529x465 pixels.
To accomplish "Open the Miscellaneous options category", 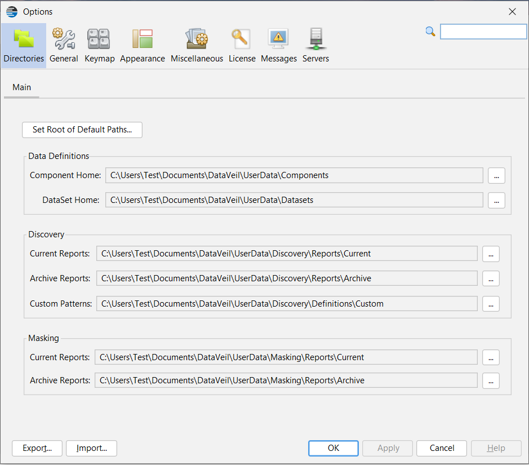I will pyautogui.click(x=197, y=46).
